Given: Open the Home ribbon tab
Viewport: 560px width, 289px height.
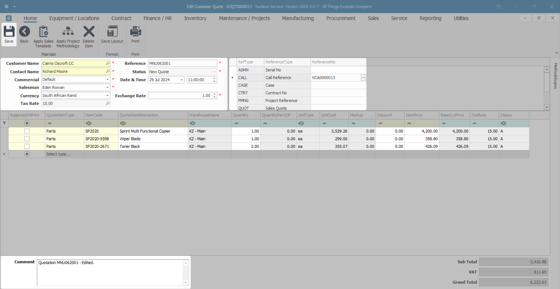Looking at the screenshot, I should (x=30, y=18).
